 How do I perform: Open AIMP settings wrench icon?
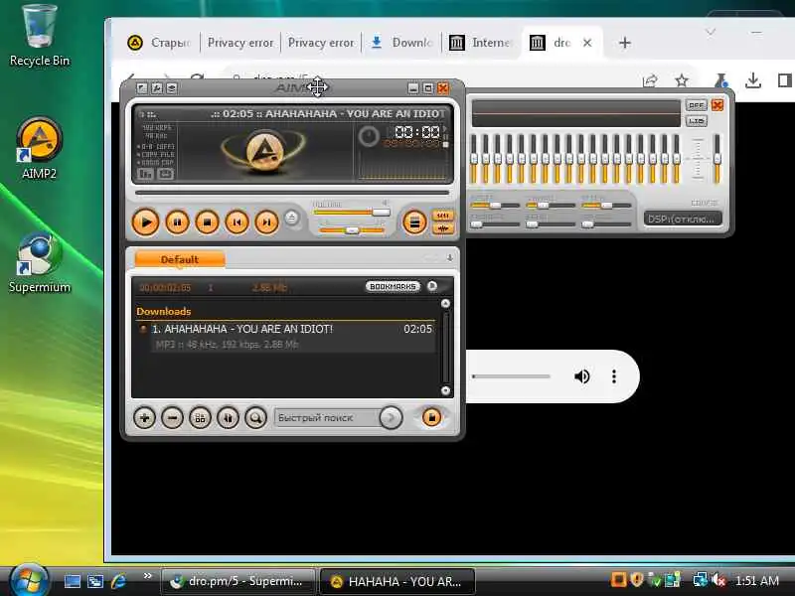[x=157, y=88]
